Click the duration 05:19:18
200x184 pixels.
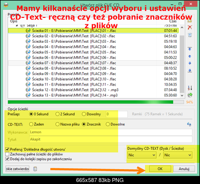(171, 41)
